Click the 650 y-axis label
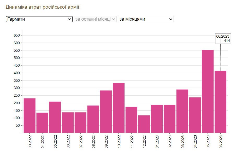Image resolution: width=236 pixels, height=157 pixels. tap(17, 35)
